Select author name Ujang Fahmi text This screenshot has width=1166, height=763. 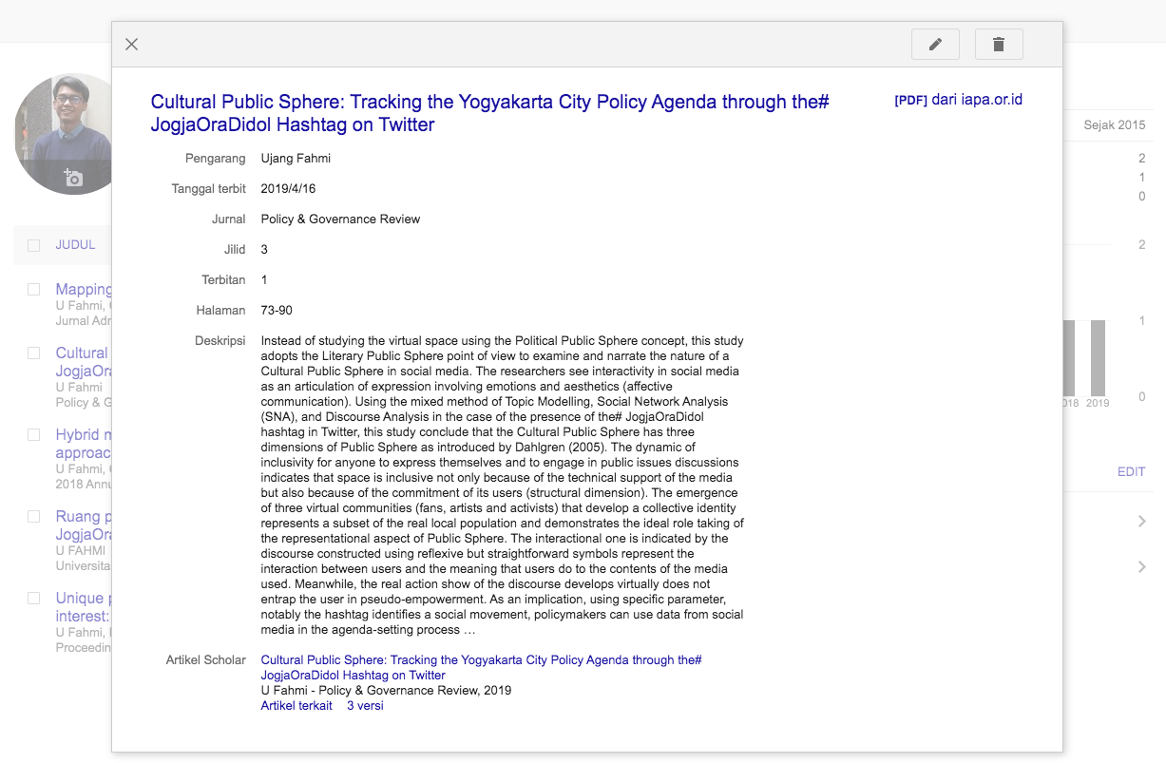[x=296, y=159]
